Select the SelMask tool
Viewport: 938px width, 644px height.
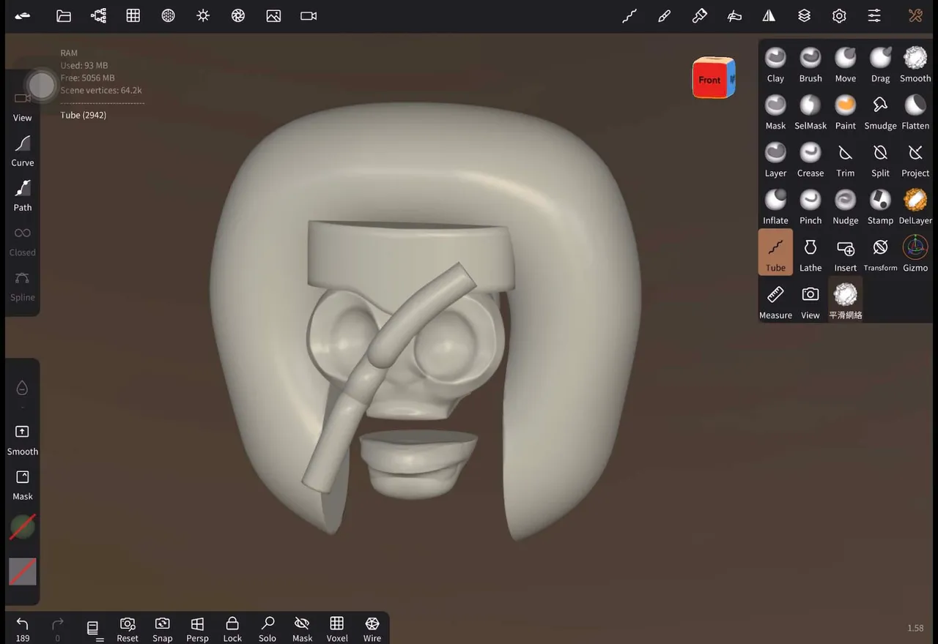pyautogui.click(x=810, y=111)
